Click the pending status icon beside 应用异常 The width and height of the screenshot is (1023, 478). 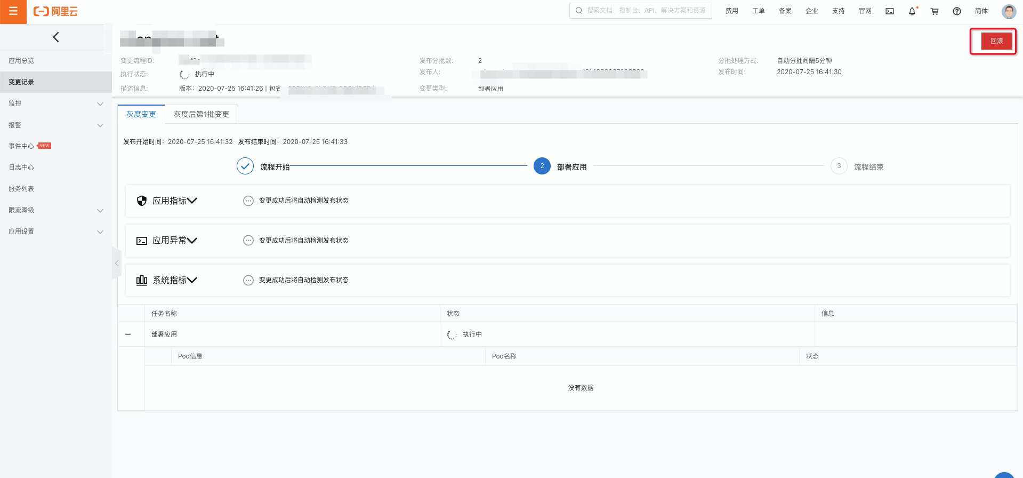pyautogui.click(x=248, y=241)
